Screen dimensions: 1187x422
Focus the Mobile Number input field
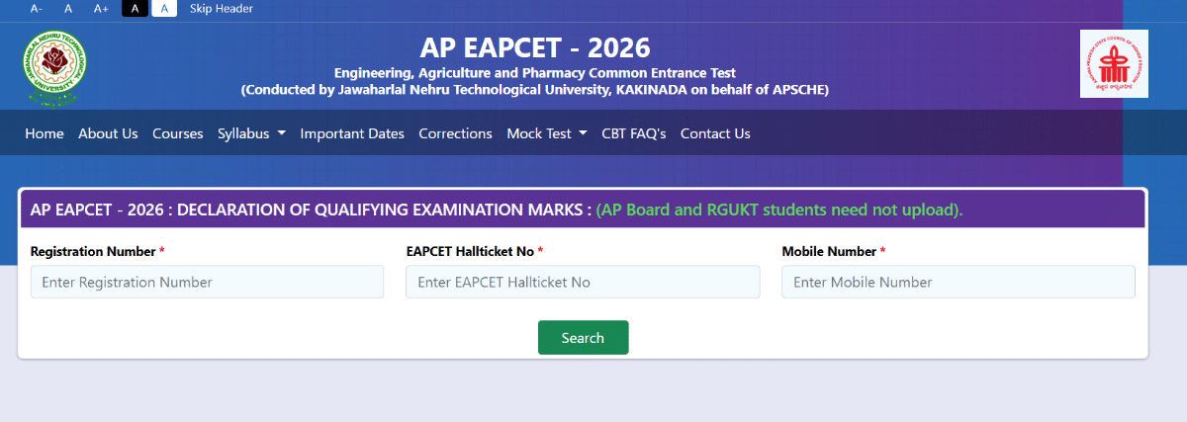tap(959, 282)
